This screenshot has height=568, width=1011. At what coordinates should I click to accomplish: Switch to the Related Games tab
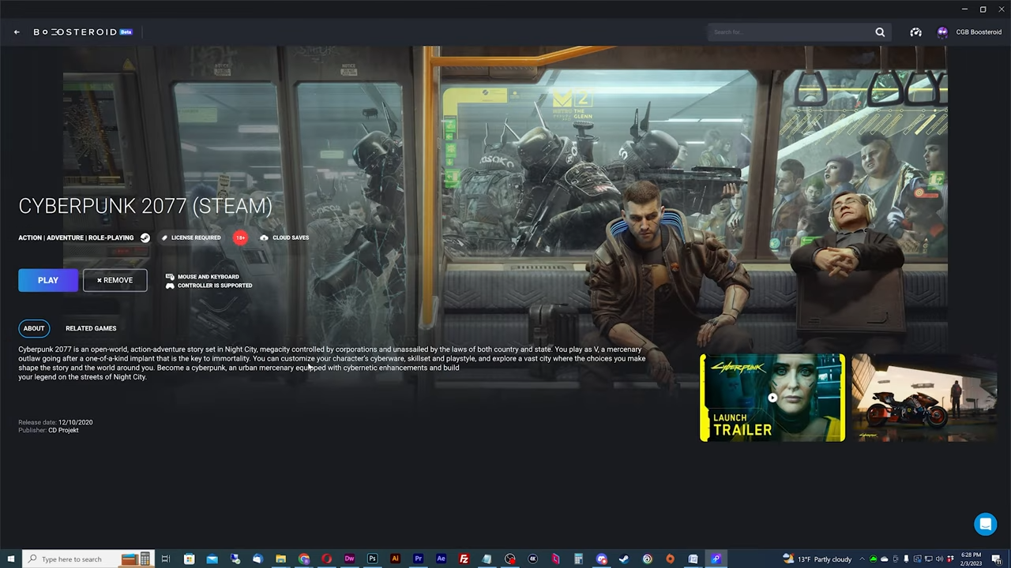click(91, 328)
